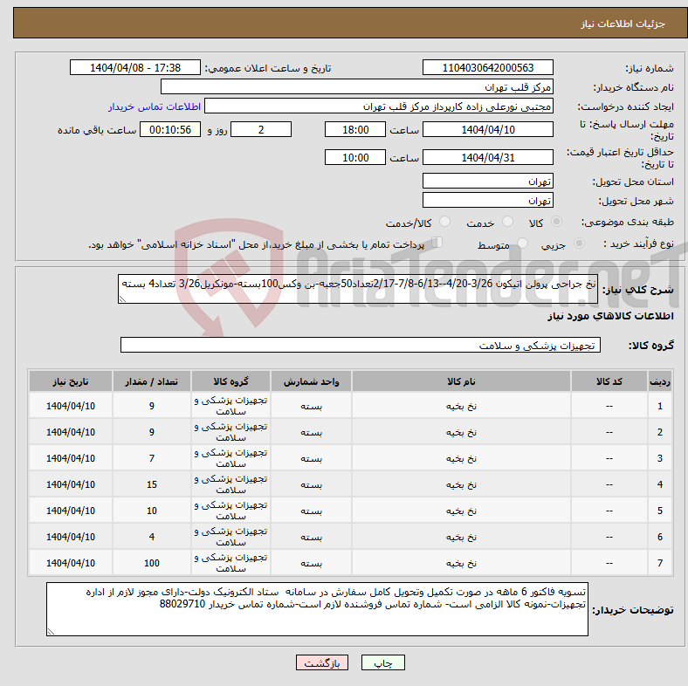Click نخ بخیه in row 6
This screenshot has width=688, height=686.
click(461, 537)
